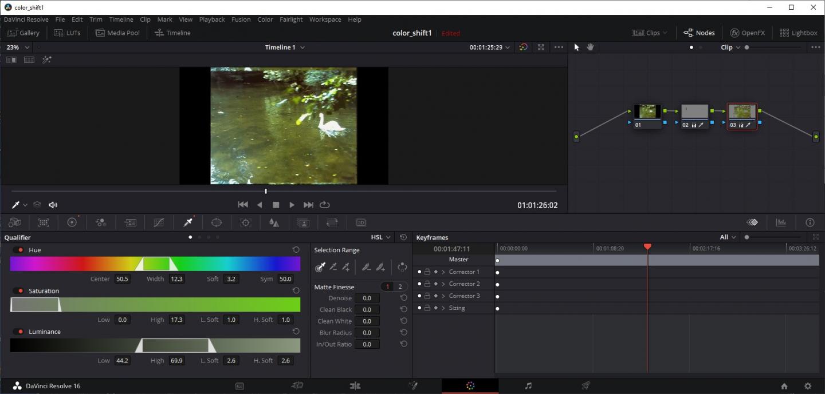This screenshot has width=825, height=394.
Task: Open the HSL qualifier mode dropdown
Action: tap(381, 237)
